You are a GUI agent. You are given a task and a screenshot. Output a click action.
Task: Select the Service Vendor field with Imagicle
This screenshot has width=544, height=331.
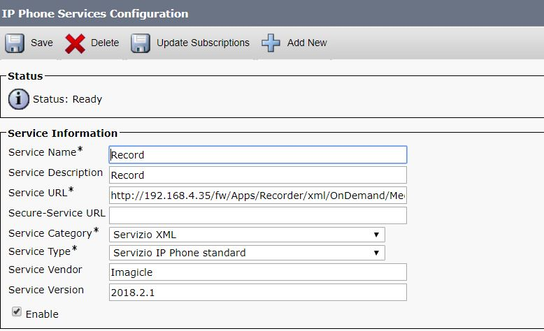[257, 272]
